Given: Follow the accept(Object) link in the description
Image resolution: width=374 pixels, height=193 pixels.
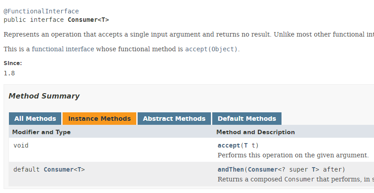Looking at the screenshot, I should (x=212, y=49).
